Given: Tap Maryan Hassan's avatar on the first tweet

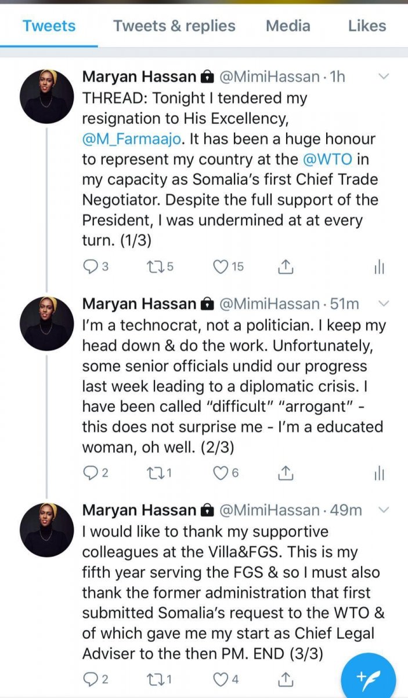Looking at the screenshot, I should (47, 96).
